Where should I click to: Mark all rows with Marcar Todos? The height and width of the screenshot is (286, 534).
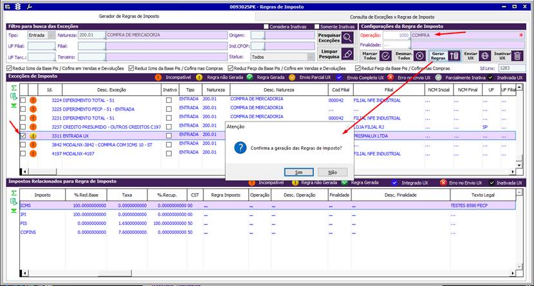(x=376, y=56)
